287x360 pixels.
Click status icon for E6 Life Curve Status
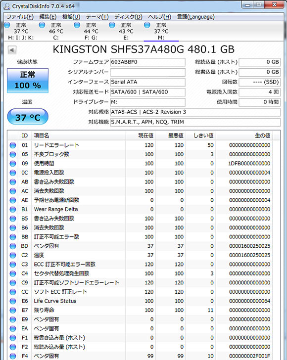click(13, 301)
